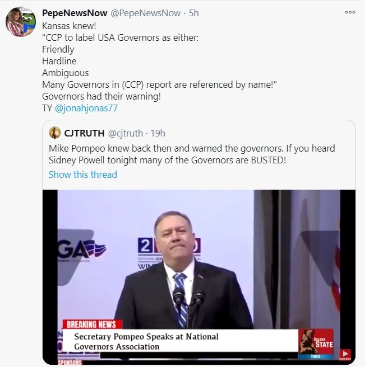Open the @jonahjonas77 mention
The image size is (365, 367).
86,108
